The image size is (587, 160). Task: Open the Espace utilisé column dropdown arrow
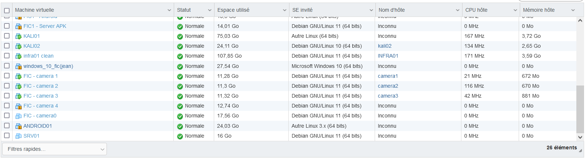[284, 10]
